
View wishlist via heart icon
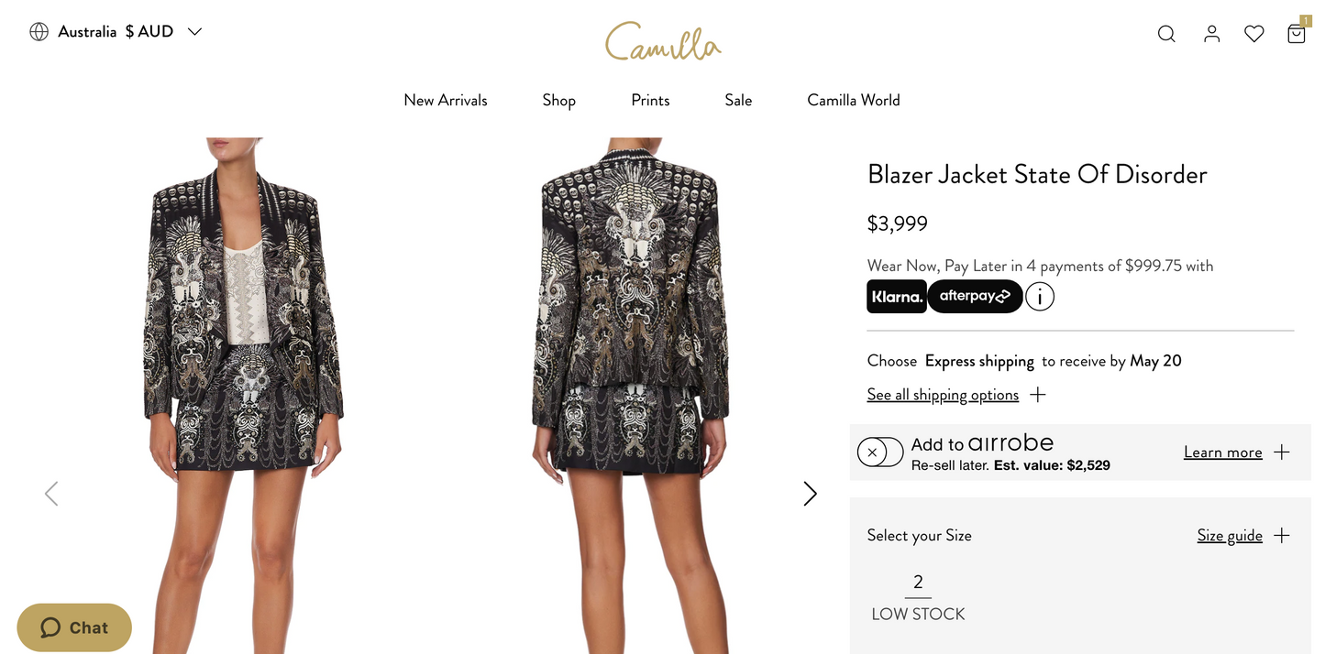(1254, 34)
